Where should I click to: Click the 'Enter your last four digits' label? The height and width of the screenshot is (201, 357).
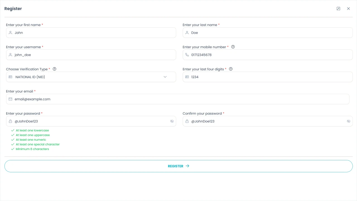[x=203, y=69]
